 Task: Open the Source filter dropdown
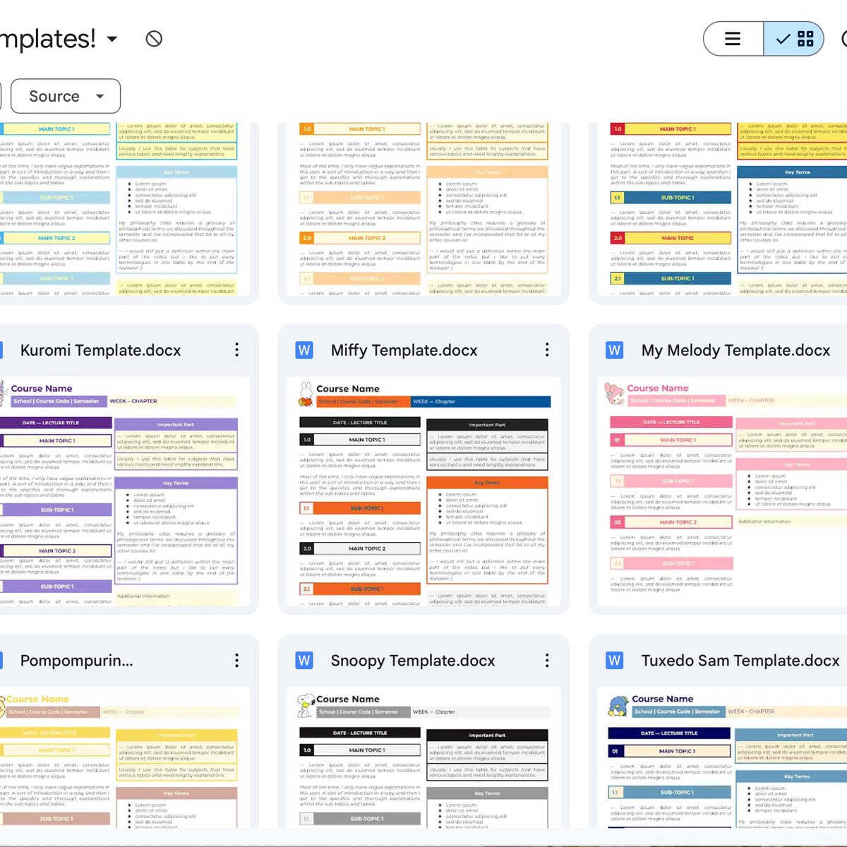pos(66,97)
